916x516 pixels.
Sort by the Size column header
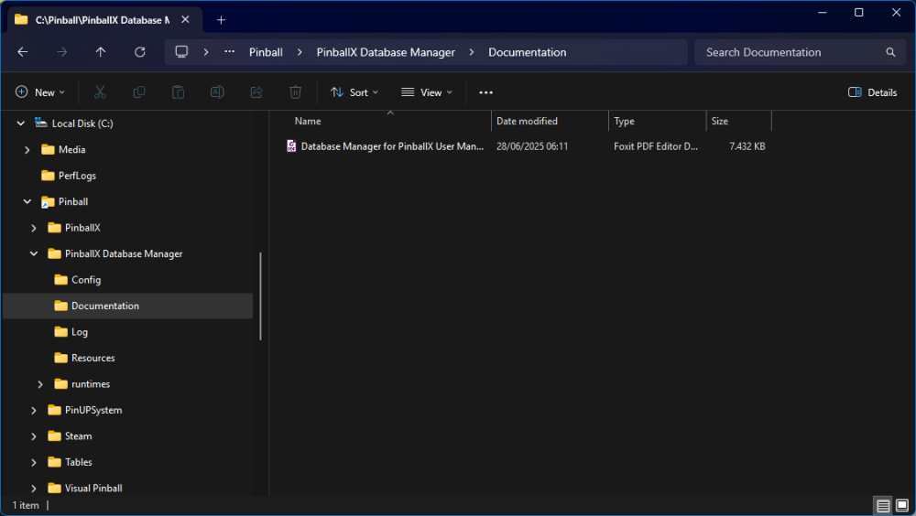(x=738, y=121)
